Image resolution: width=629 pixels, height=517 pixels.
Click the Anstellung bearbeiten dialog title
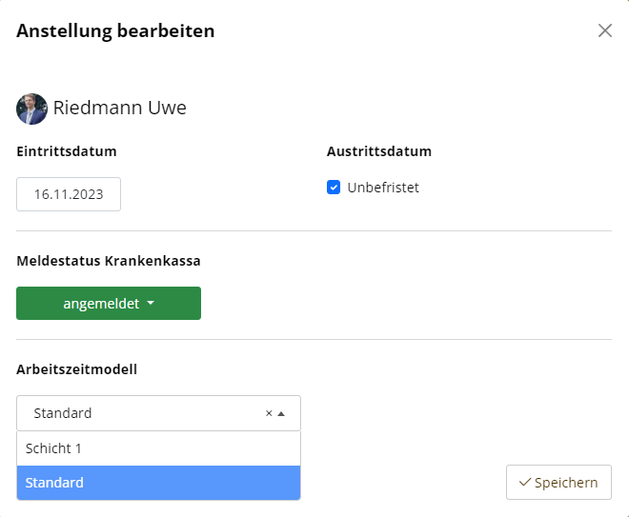click(x=115, y=30)
